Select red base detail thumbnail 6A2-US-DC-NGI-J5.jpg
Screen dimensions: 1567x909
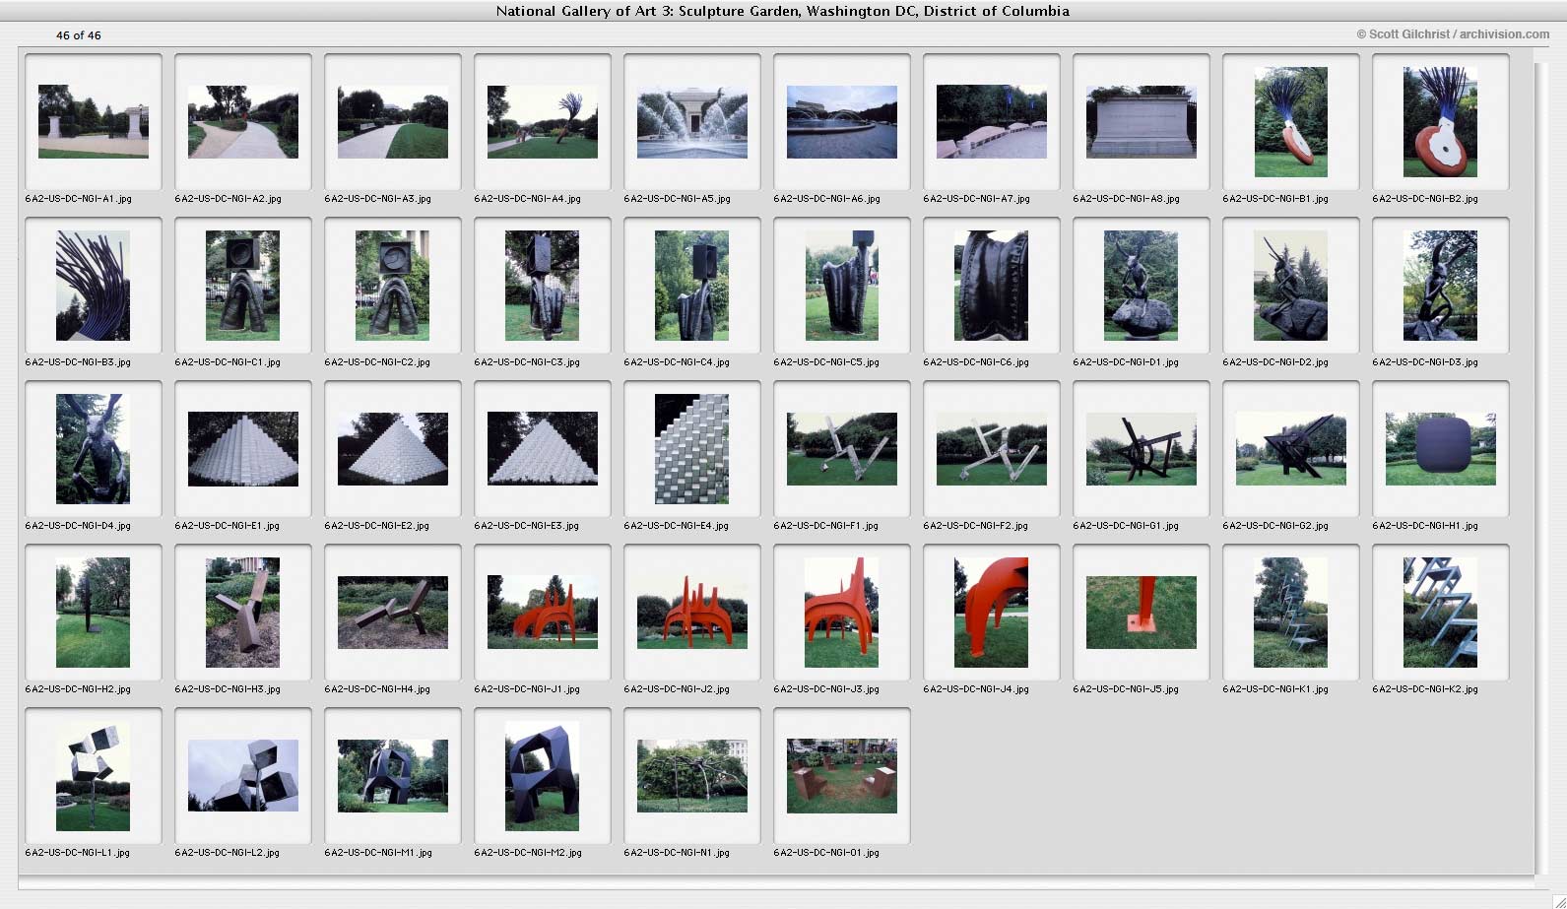[1142, 613]
